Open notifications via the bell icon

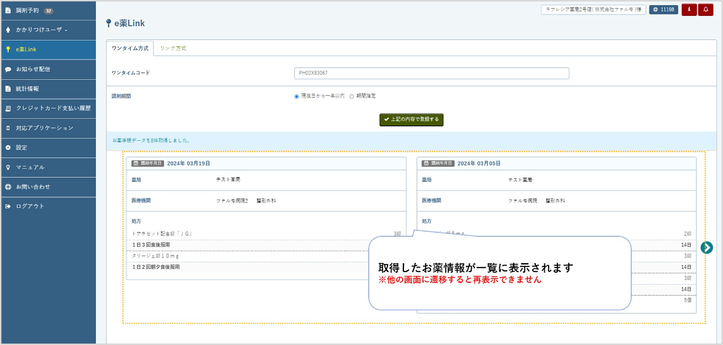(x=705, y=10)
